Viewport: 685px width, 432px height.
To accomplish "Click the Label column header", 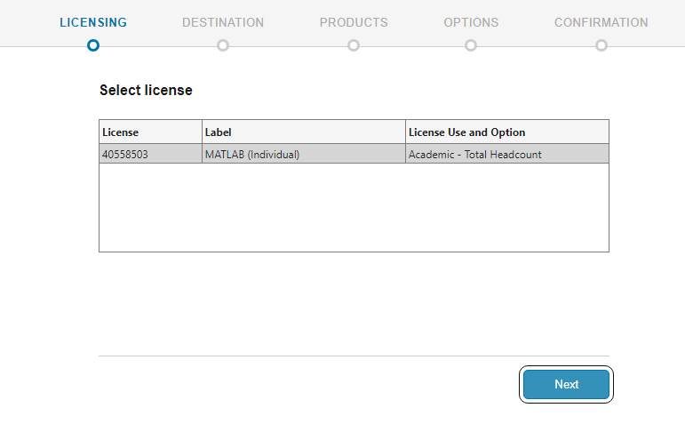I will pyautogui.click(x=304, y=132).
